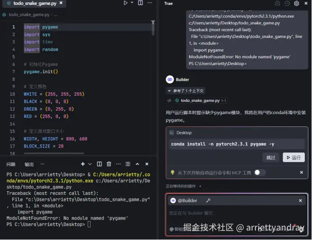Open new chat icon in Trae panel
Image resolution: width=312 pixels, height=240 pixels.
(x=277, y=4)
